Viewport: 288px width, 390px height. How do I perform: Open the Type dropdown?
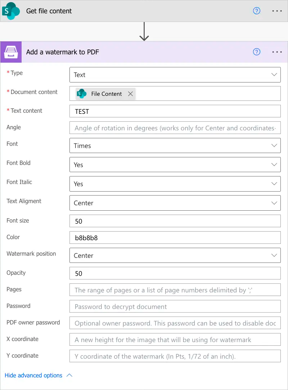point(175,75)
